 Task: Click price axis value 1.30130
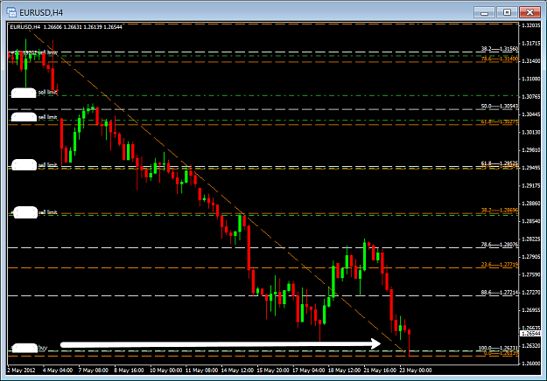(531, 132)
